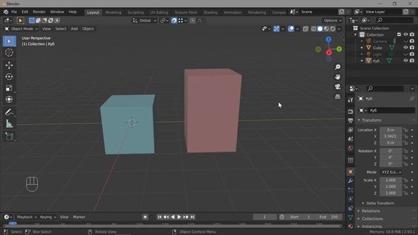Image resolution: width=418 pixels, height=235 pixels.
Task: Open the viewport Select menu
Action: [61, 29]
